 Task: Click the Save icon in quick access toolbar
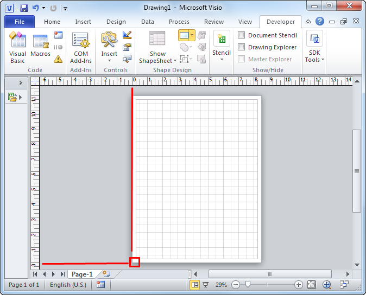pos(24,8)
